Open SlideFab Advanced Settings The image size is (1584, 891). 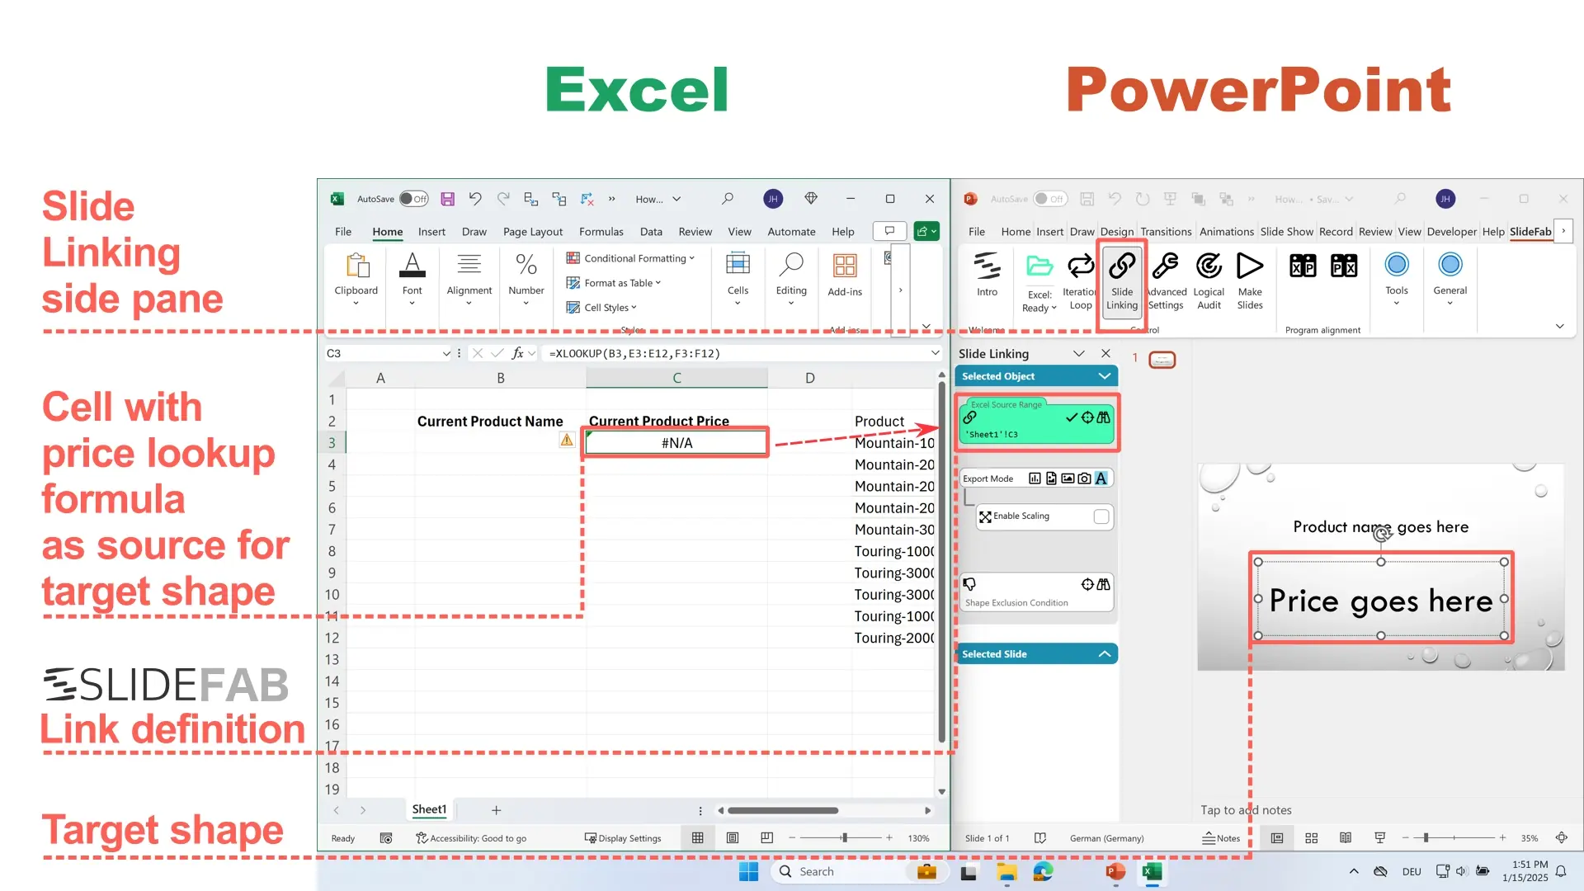coord(1166,281)
